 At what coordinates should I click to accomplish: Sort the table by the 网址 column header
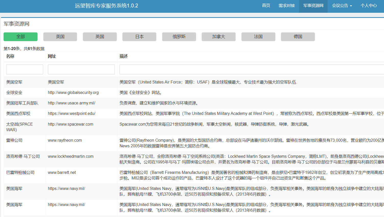tap(52, 56)
